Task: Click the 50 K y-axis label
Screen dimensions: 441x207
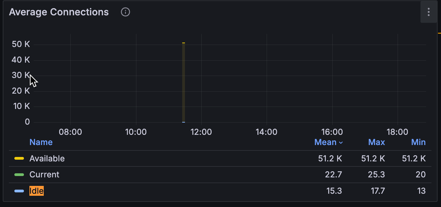Action: [21, 44]
